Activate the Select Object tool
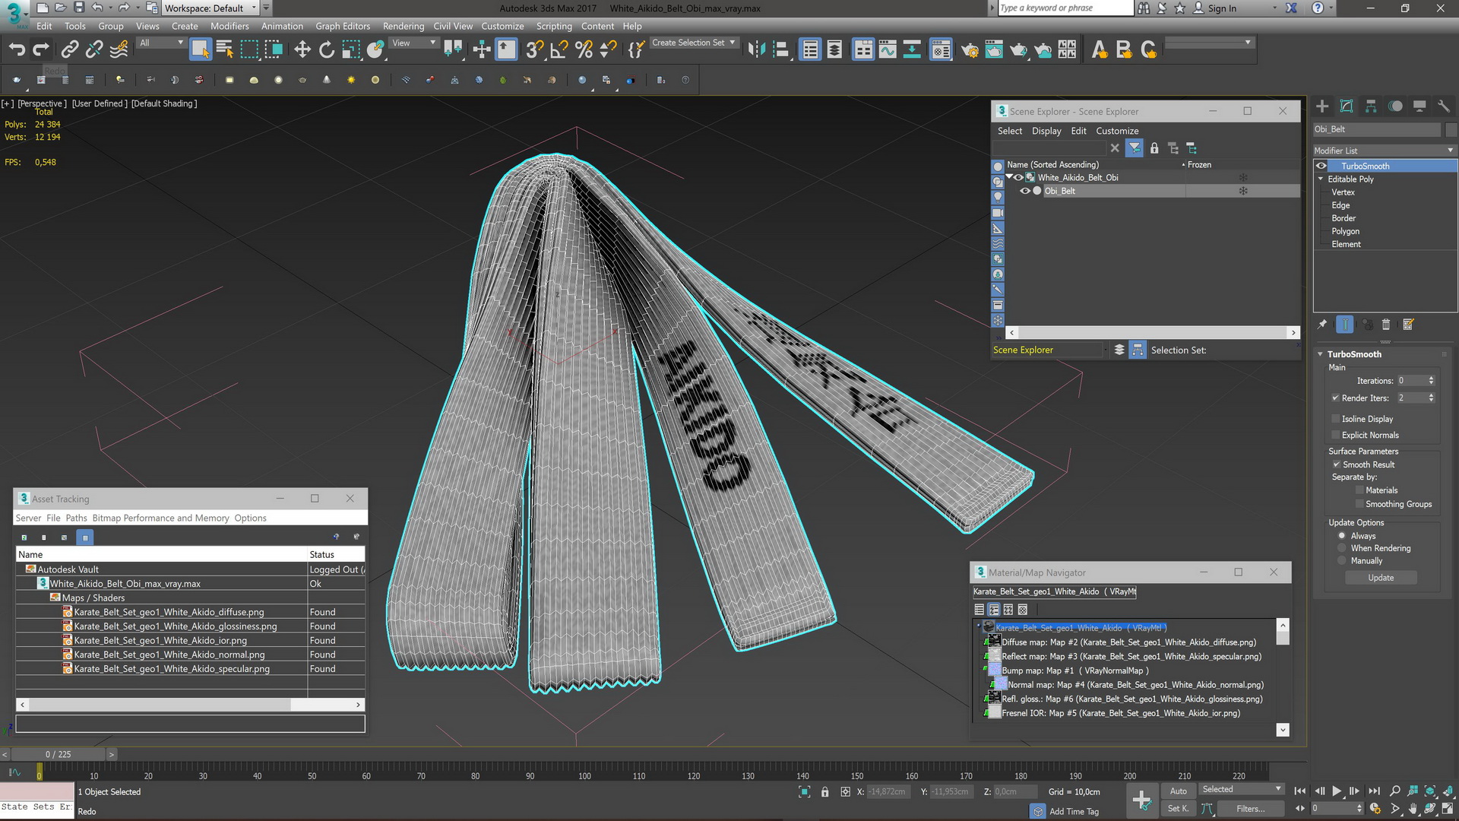The width and height of the screenshot is (1459, 821). pyautogui.click(x=200, y=49)
